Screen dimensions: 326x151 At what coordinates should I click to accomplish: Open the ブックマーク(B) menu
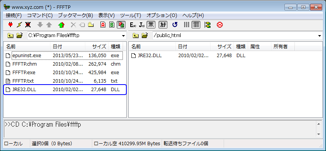(76, 15)
